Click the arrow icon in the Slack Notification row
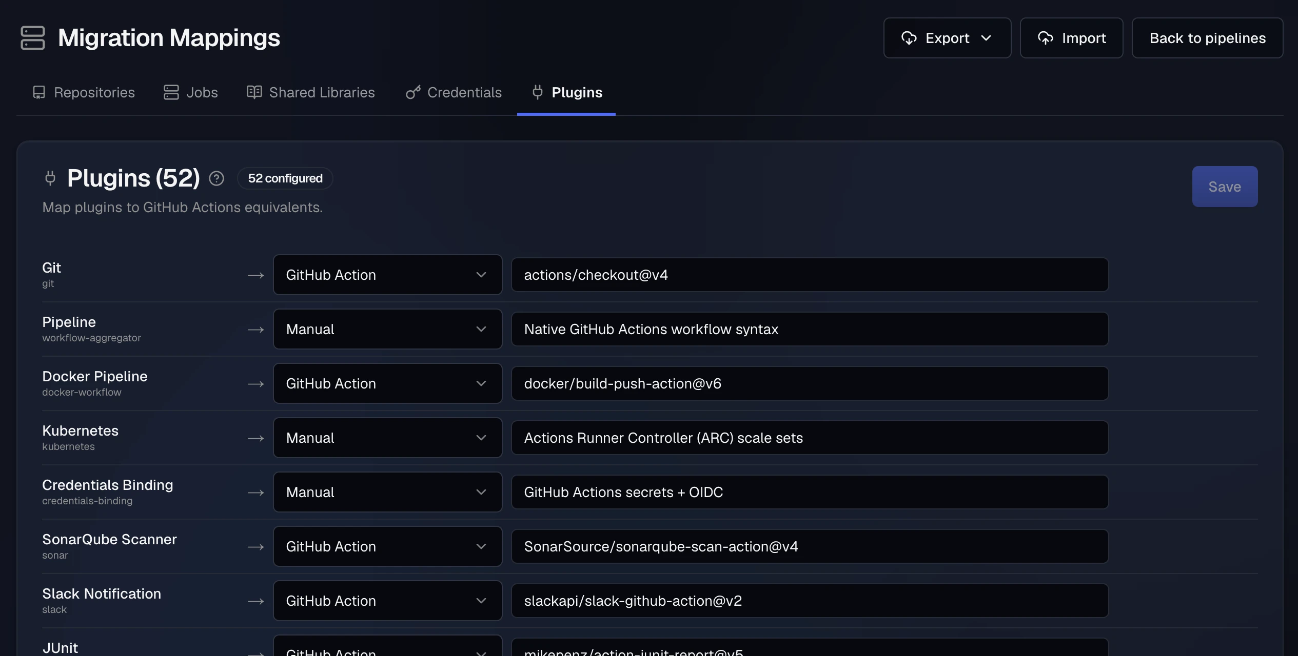This screenshot has height=656, width=1298. (255, 601)
